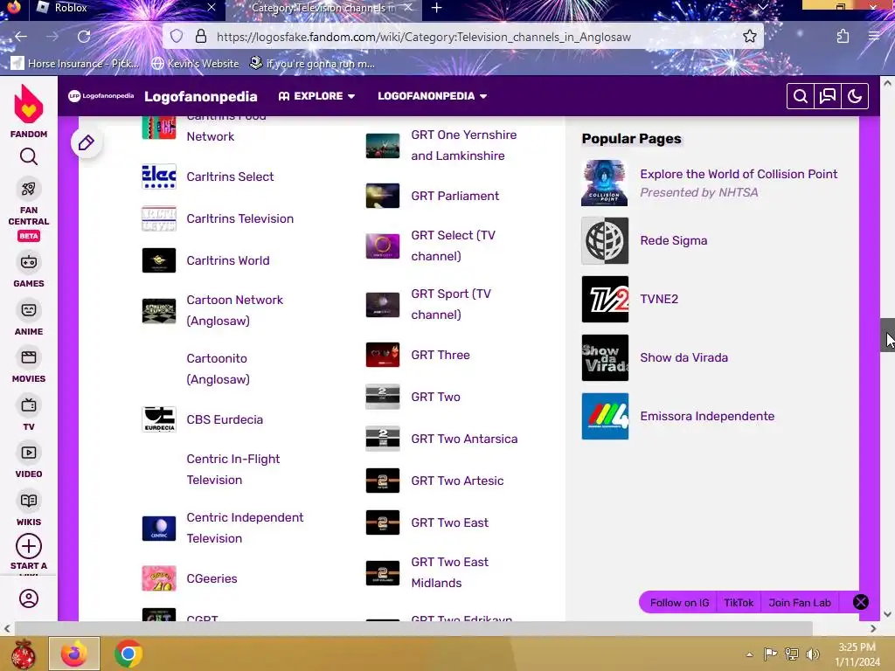The image size is (895, 671).
Task: Open the user profile icon in sidebar
Action: [x=29, y=598]
